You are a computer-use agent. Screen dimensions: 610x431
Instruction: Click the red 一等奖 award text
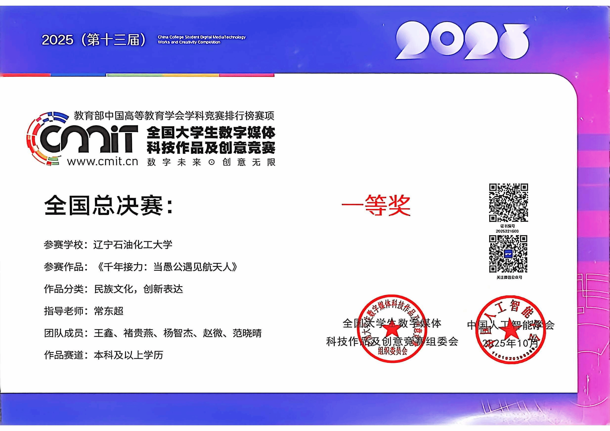[376, 205]
